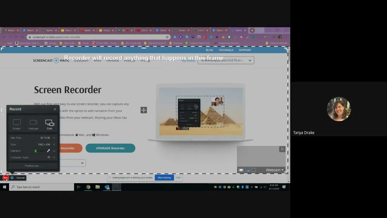Switch to the Pop-up tab

[x=68, y=30]
